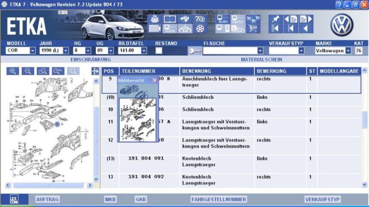This screenshot has width=369, height=207.
Task: Select the EINSCHRÄNKUNG tab
Action: [90, 59]
